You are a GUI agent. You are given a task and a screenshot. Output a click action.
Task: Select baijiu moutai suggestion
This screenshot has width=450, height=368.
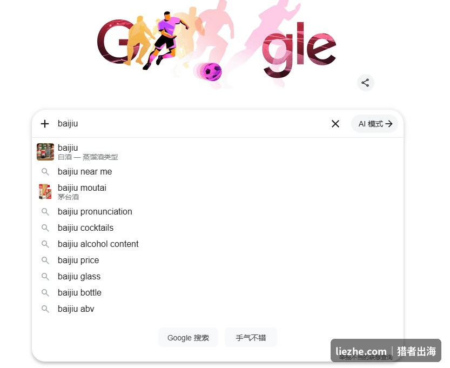218,192
